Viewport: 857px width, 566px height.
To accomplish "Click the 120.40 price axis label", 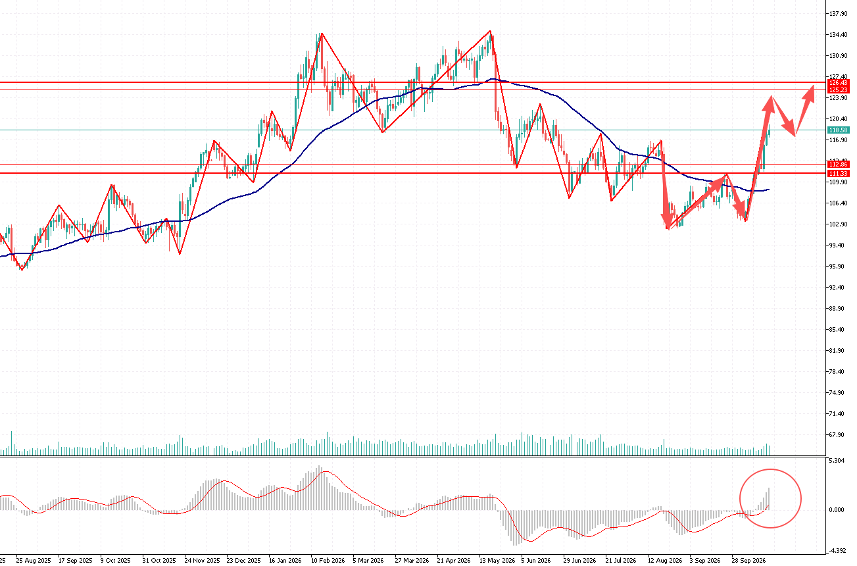I will coord(839,119).
